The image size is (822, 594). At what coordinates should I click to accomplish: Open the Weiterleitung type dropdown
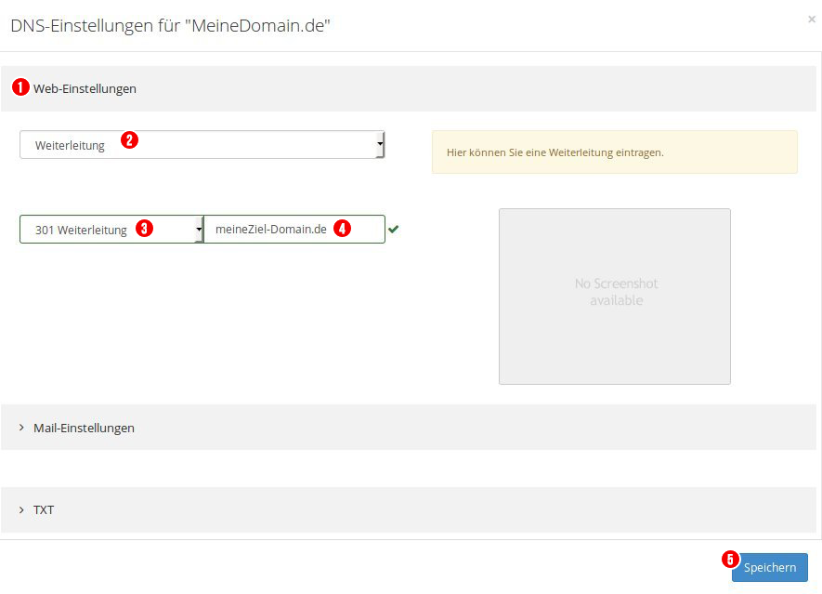pos(202,145)
